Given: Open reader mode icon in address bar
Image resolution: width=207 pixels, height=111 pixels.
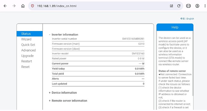Looking at the screenshot, I should (x=171, y=6).
